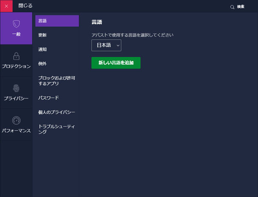
Task: Open the プロテクション lock icon
Action: 16,56
